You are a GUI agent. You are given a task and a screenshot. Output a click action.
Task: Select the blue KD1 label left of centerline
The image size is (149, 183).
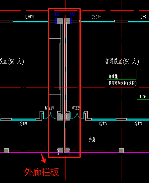[58, 14]
